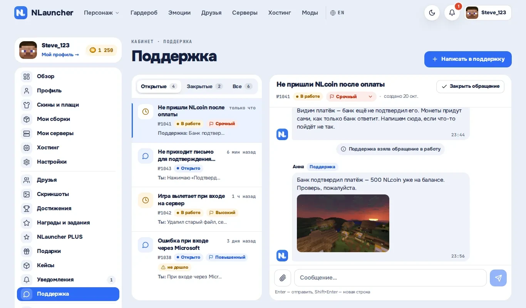Open the Друзья top navigation item

point(211,13)
